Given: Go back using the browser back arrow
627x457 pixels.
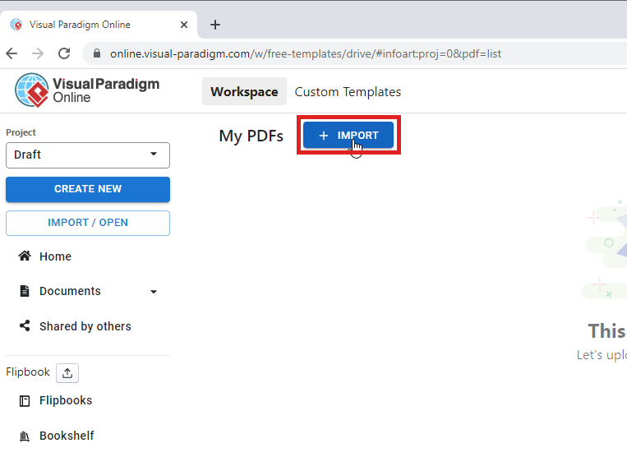Looking at the screenshot, I should (x=12, y=53).
